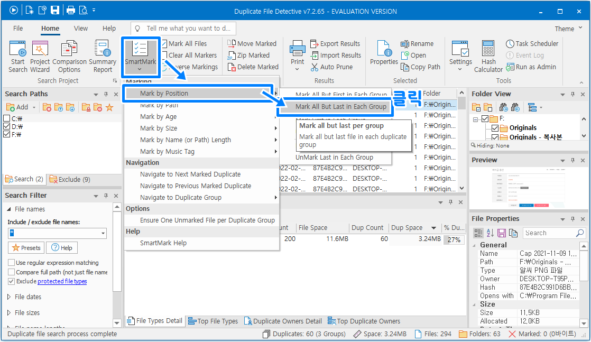Enable Use regular expression matching

[x=11, y=262]
